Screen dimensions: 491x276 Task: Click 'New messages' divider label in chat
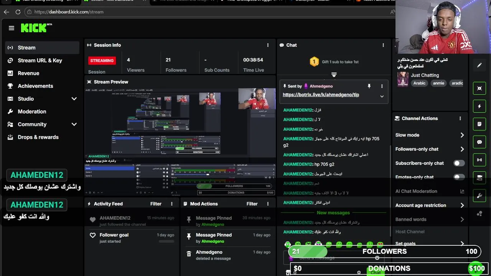pos(333,213)
